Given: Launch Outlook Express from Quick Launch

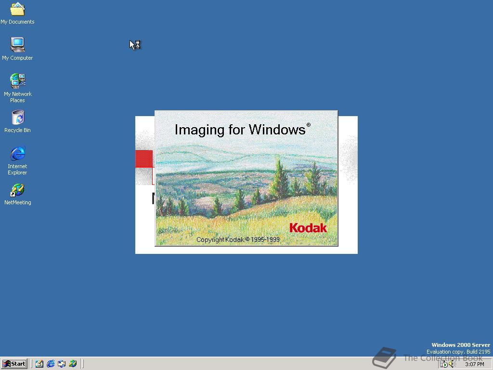Looking at the screenshot, I should [x=62, y=364].
